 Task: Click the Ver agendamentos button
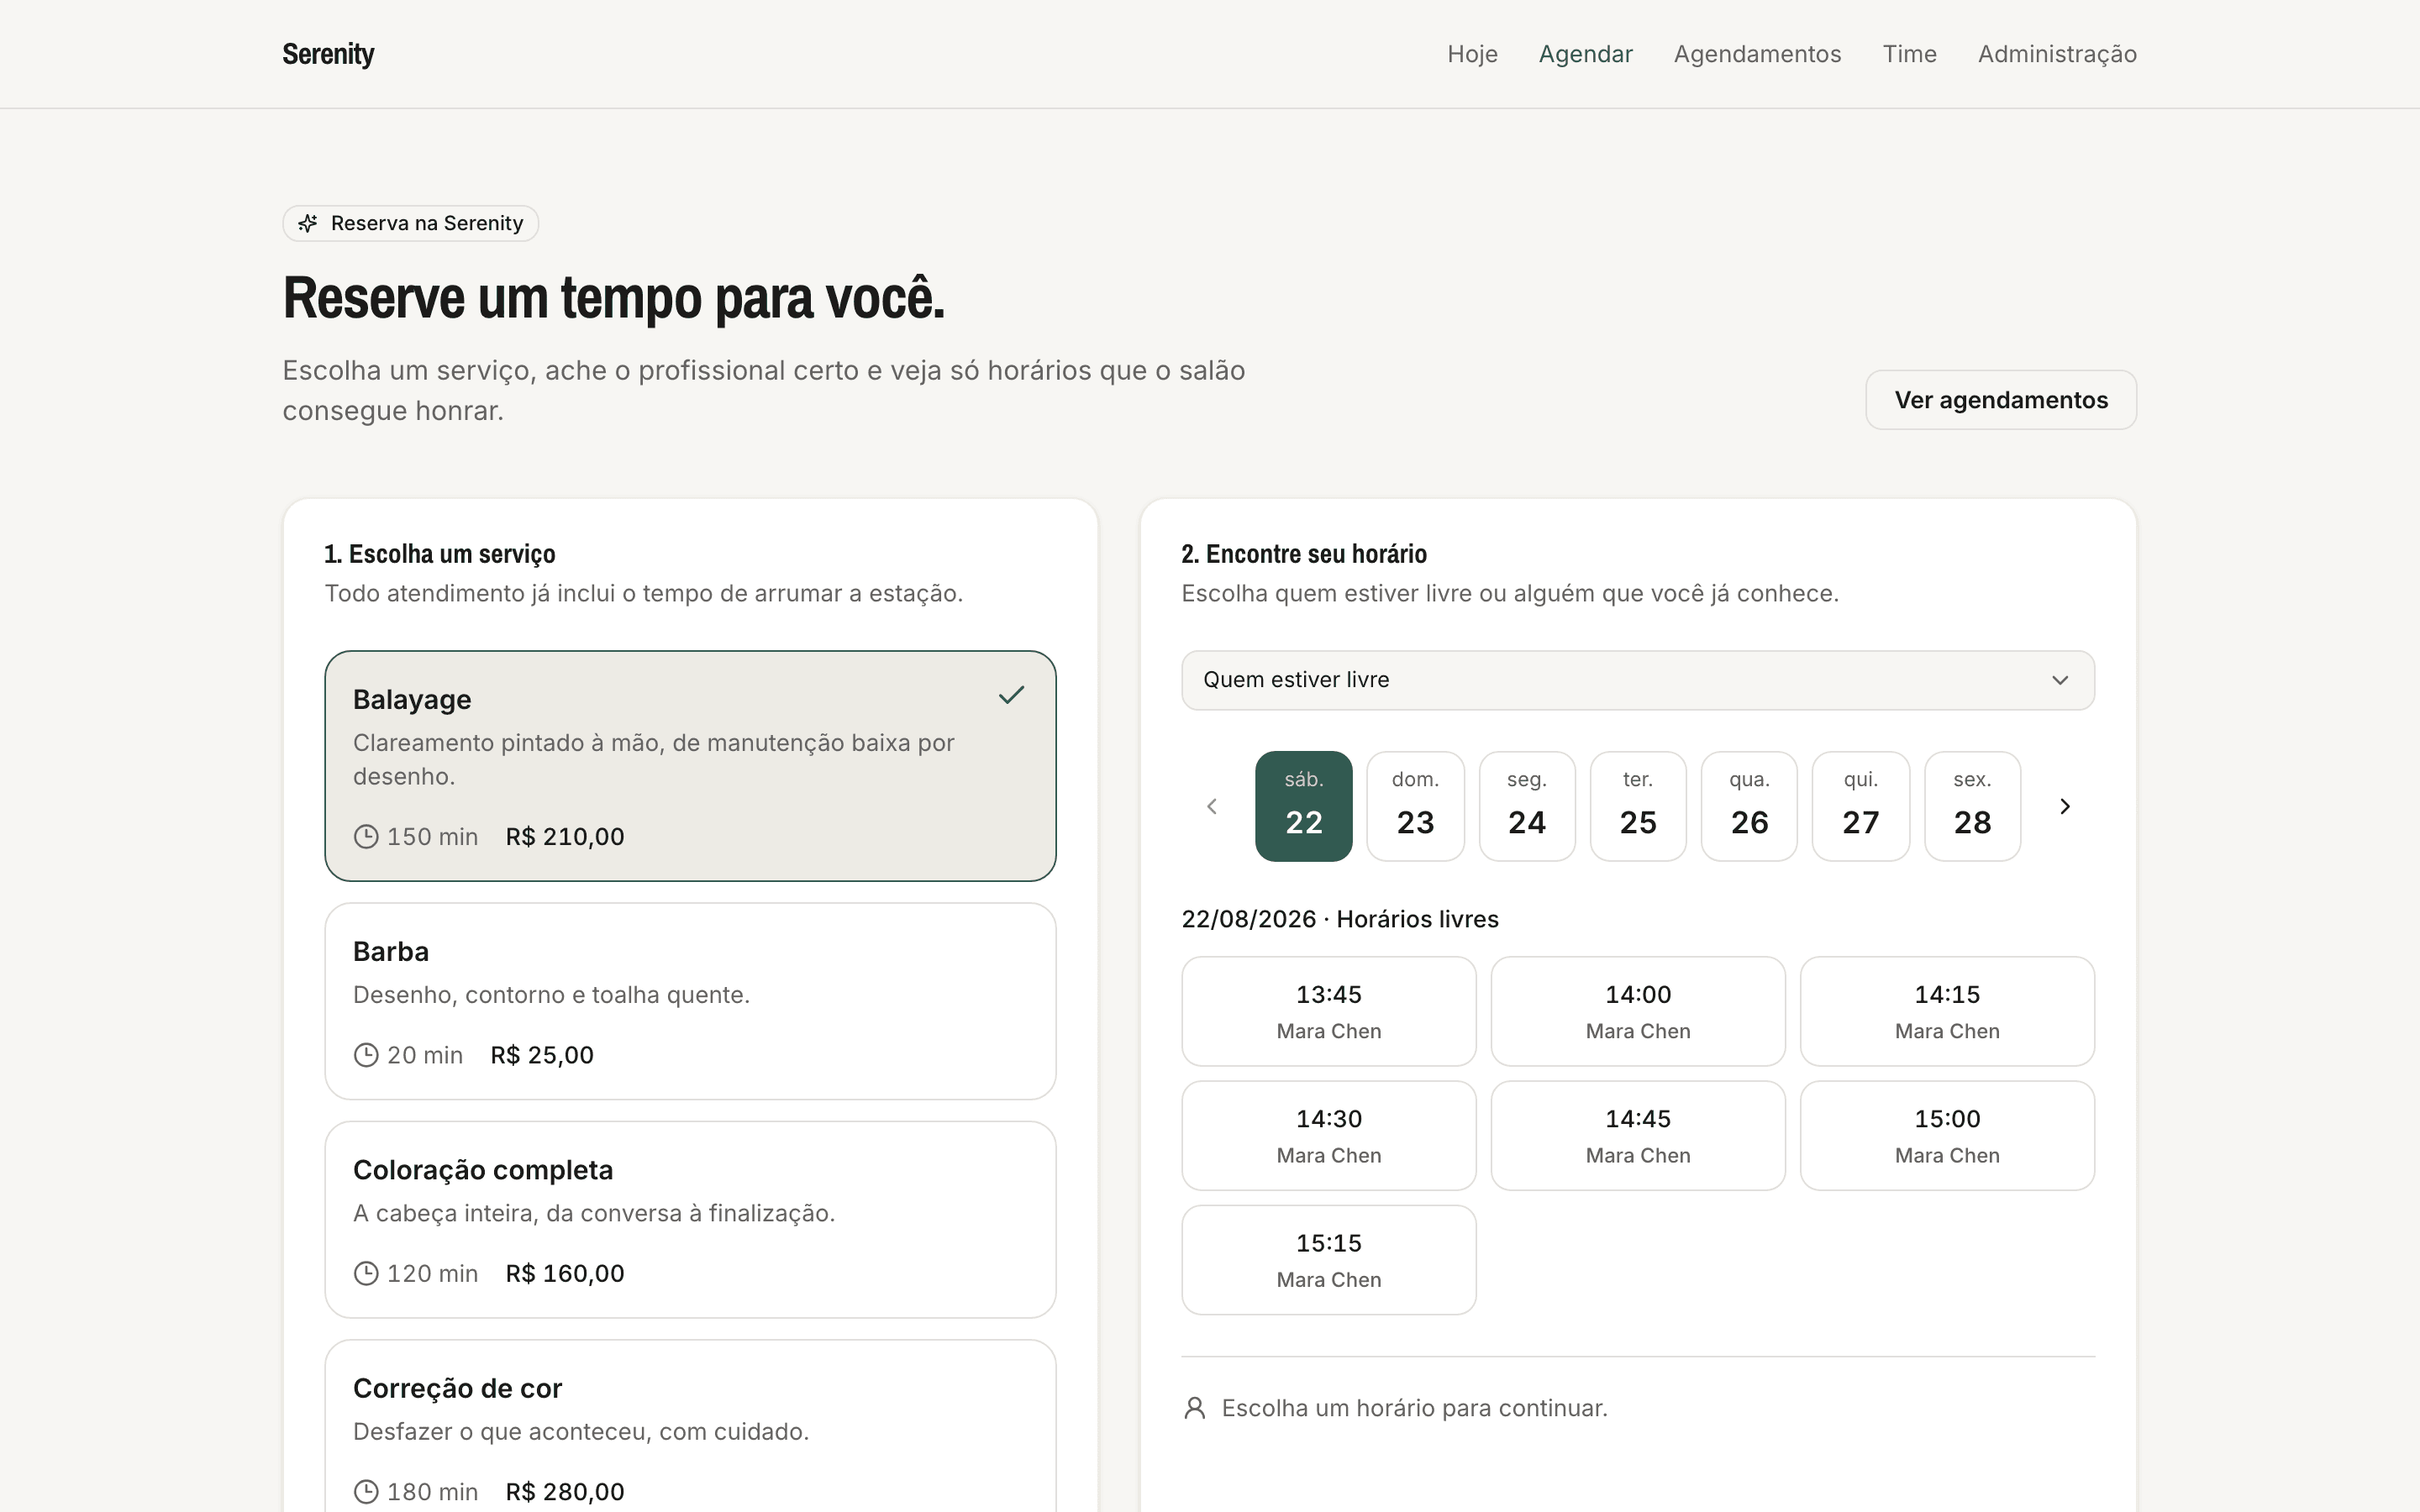(x=2001, y=400)
